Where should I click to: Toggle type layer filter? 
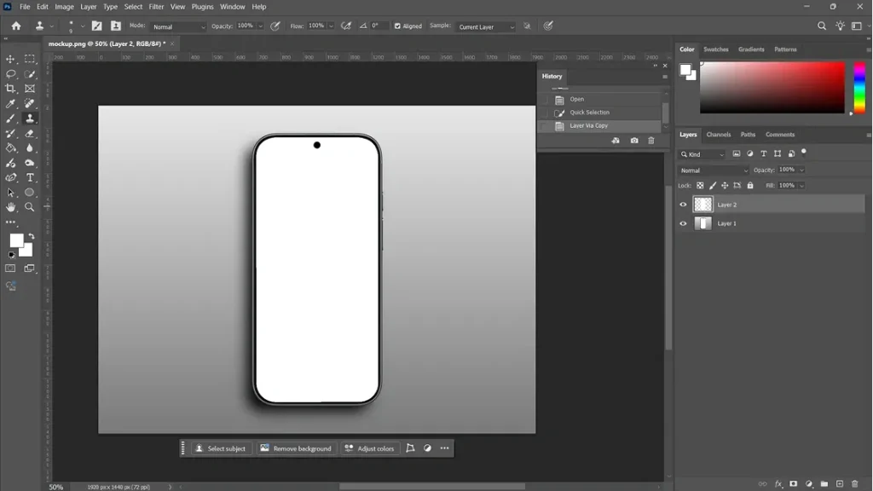763,153
